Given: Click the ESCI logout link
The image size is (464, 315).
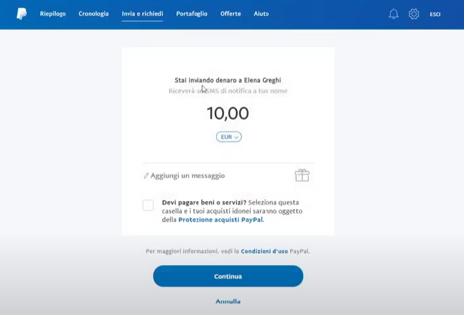Looking at the screenshot, I should (x=435, y=14).
